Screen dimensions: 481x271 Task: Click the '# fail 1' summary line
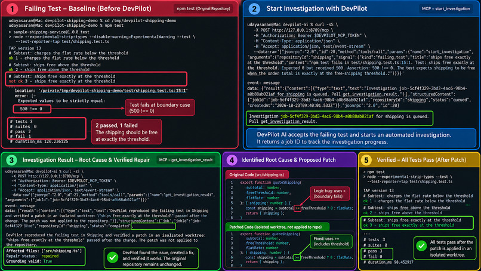(x=20, y=136)
